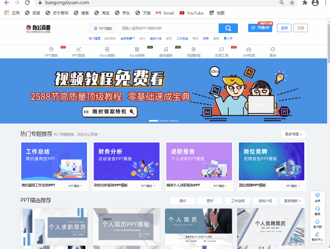Viewport: 330px width, 249px height.
Task: Select the 自我介绍 filter tab
Action: pyautogui.click(x=265, y=201)
